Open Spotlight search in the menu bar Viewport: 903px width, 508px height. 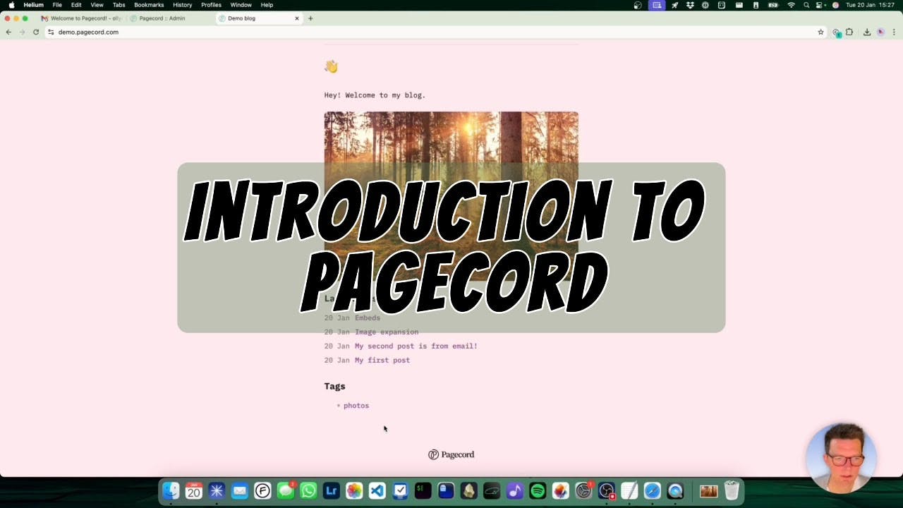pyautogui.click(x=806, y=5)
